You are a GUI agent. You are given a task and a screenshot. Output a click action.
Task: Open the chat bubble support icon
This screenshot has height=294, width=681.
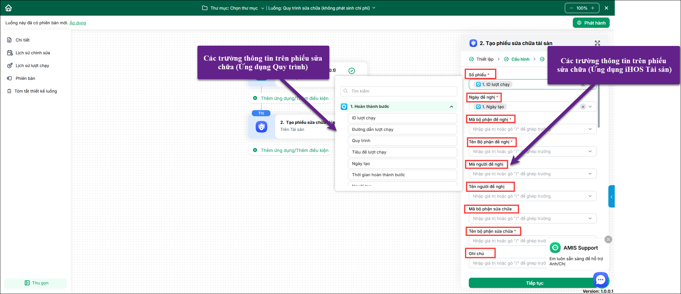601,280
